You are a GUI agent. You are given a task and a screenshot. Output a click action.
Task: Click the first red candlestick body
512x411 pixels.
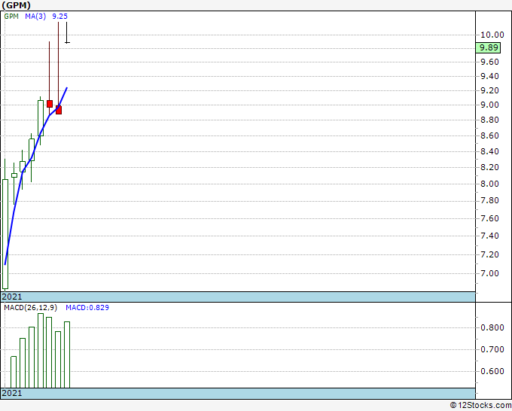50,104
